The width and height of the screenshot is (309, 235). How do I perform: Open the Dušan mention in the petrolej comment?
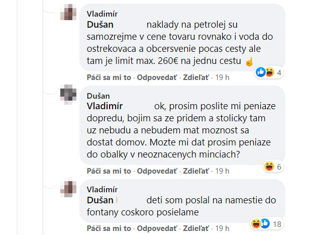[x=100, y=24]
